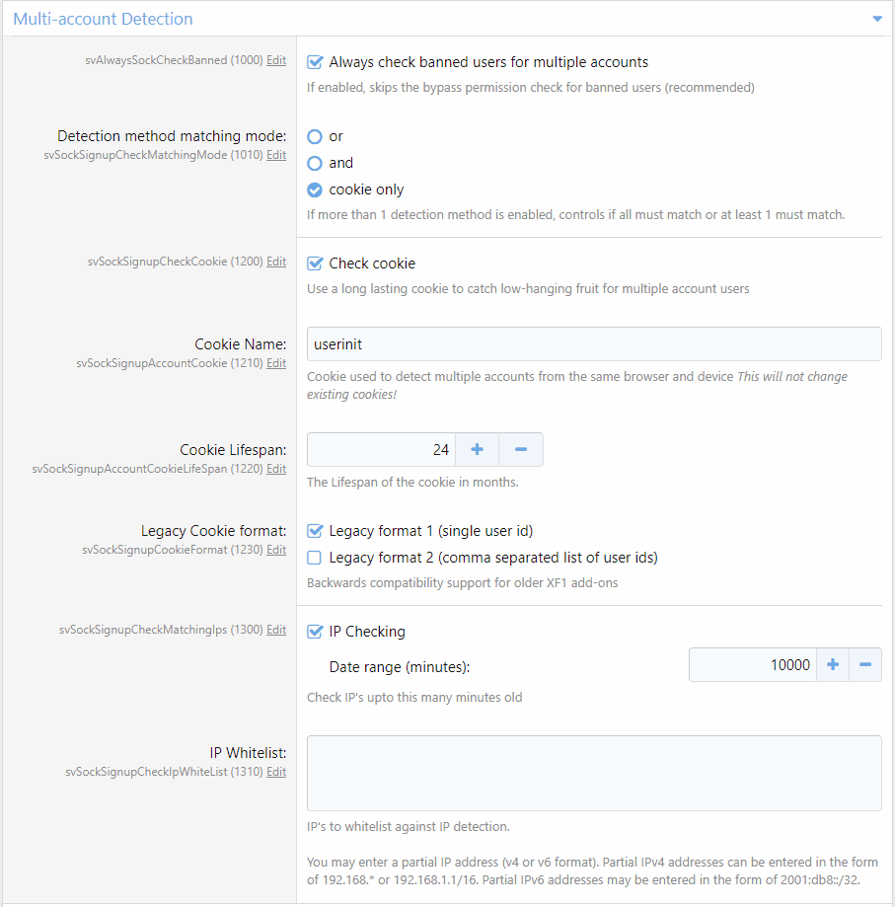Increase Date range minutes with plus icon
Image resolution: width=895 pixels, height=907 pixels.
[832, 665]
